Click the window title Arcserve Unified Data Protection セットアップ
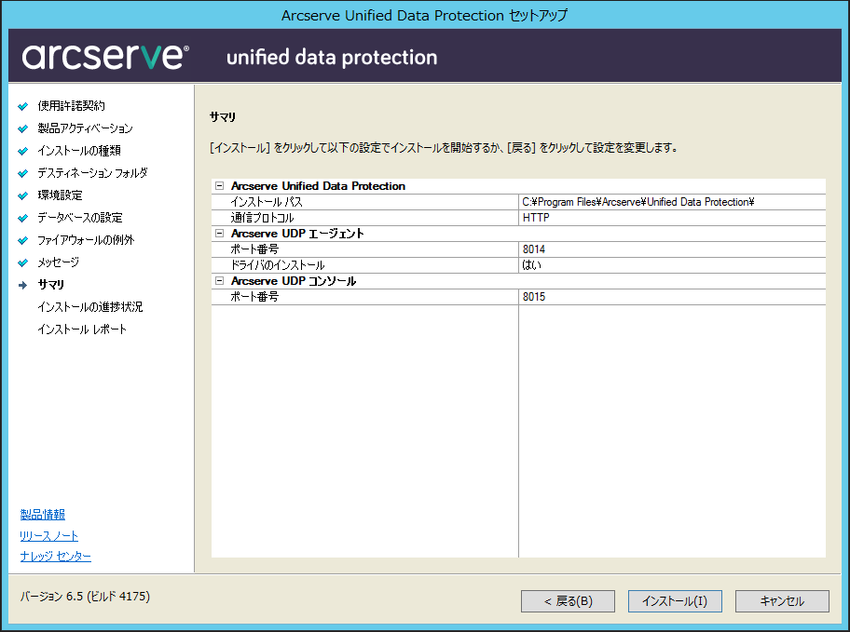850x632 pixels. pos(424,15)
